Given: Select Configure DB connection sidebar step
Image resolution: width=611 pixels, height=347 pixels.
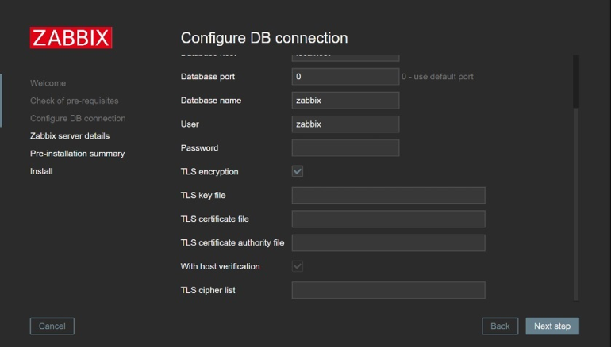Looking at the screenshot, I should click(78, 118).
